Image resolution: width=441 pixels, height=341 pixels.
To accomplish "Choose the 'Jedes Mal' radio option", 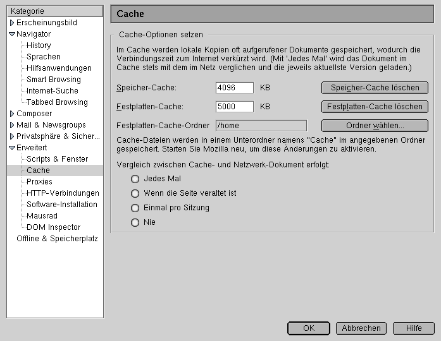I will pyautogui.click(x=135, y=179).
